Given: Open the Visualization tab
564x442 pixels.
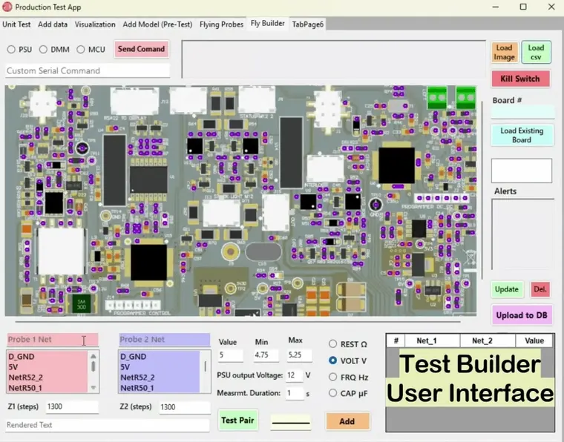Looking at the screenshot, I should point(95,24).
